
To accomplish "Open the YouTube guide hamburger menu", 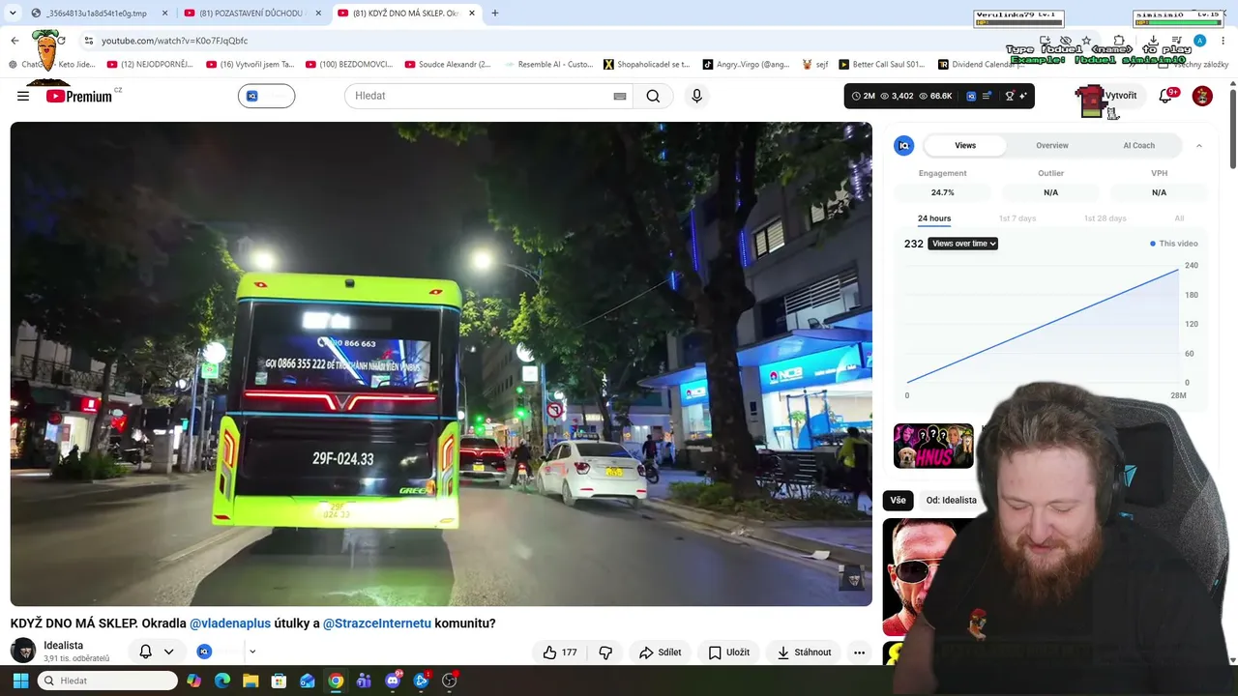I will point(23,96).
